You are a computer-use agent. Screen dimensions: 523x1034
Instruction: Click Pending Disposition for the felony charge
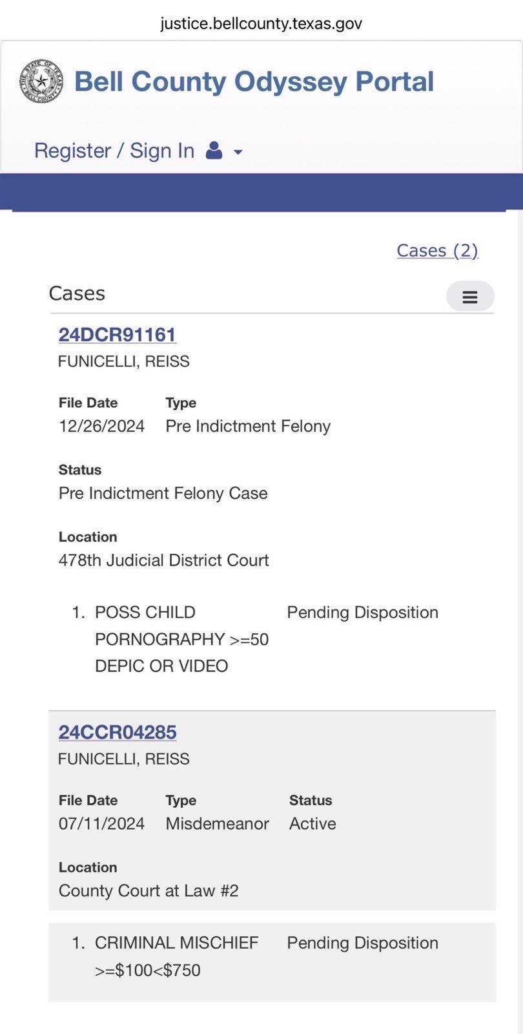363,613
